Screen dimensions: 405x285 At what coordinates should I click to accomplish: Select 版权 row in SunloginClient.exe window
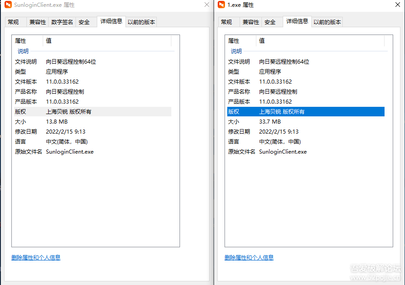93,112
